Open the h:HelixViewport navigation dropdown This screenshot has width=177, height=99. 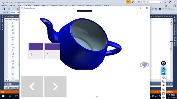12,20
